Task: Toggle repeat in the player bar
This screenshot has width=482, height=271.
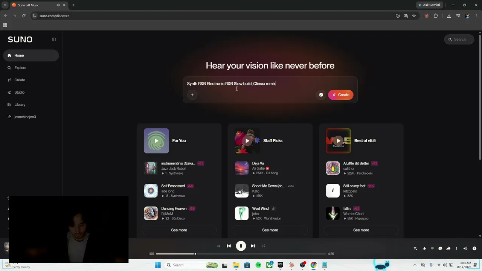Action: 264,246
